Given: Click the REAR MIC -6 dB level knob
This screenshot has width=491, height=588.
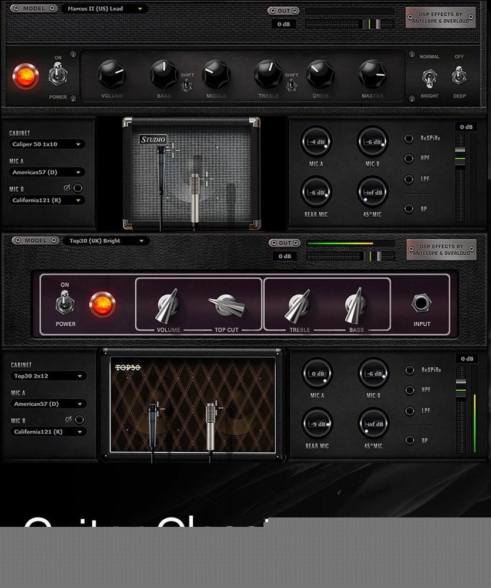Looking at the screenshot, I should pos(316,192).
